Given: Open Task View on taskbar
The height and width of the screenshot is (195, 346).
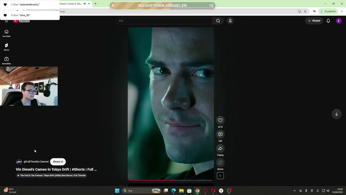Looking at the screenshot, I should (x=166, y=191).
